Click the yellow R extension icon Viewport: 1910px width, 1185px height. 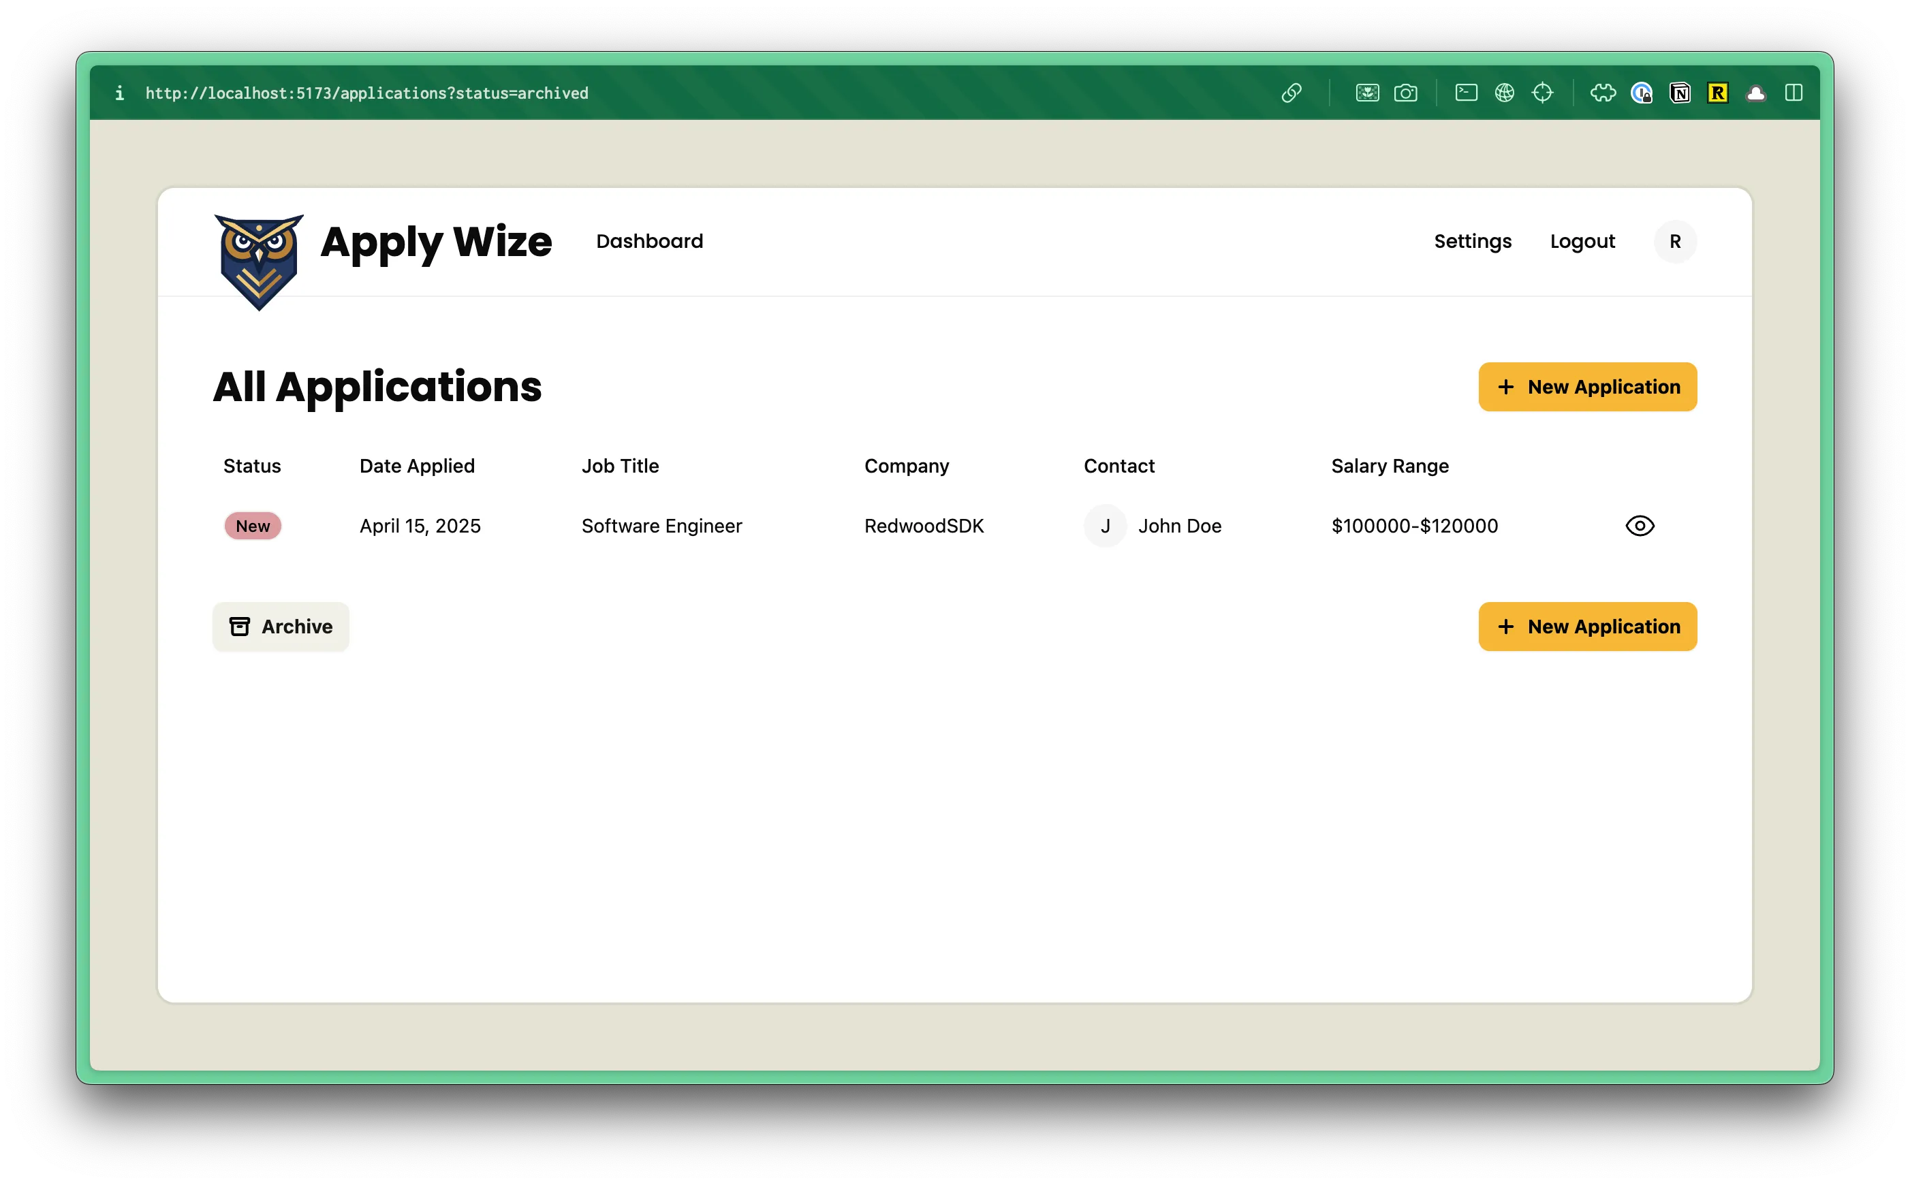[x=1717, y=93]
